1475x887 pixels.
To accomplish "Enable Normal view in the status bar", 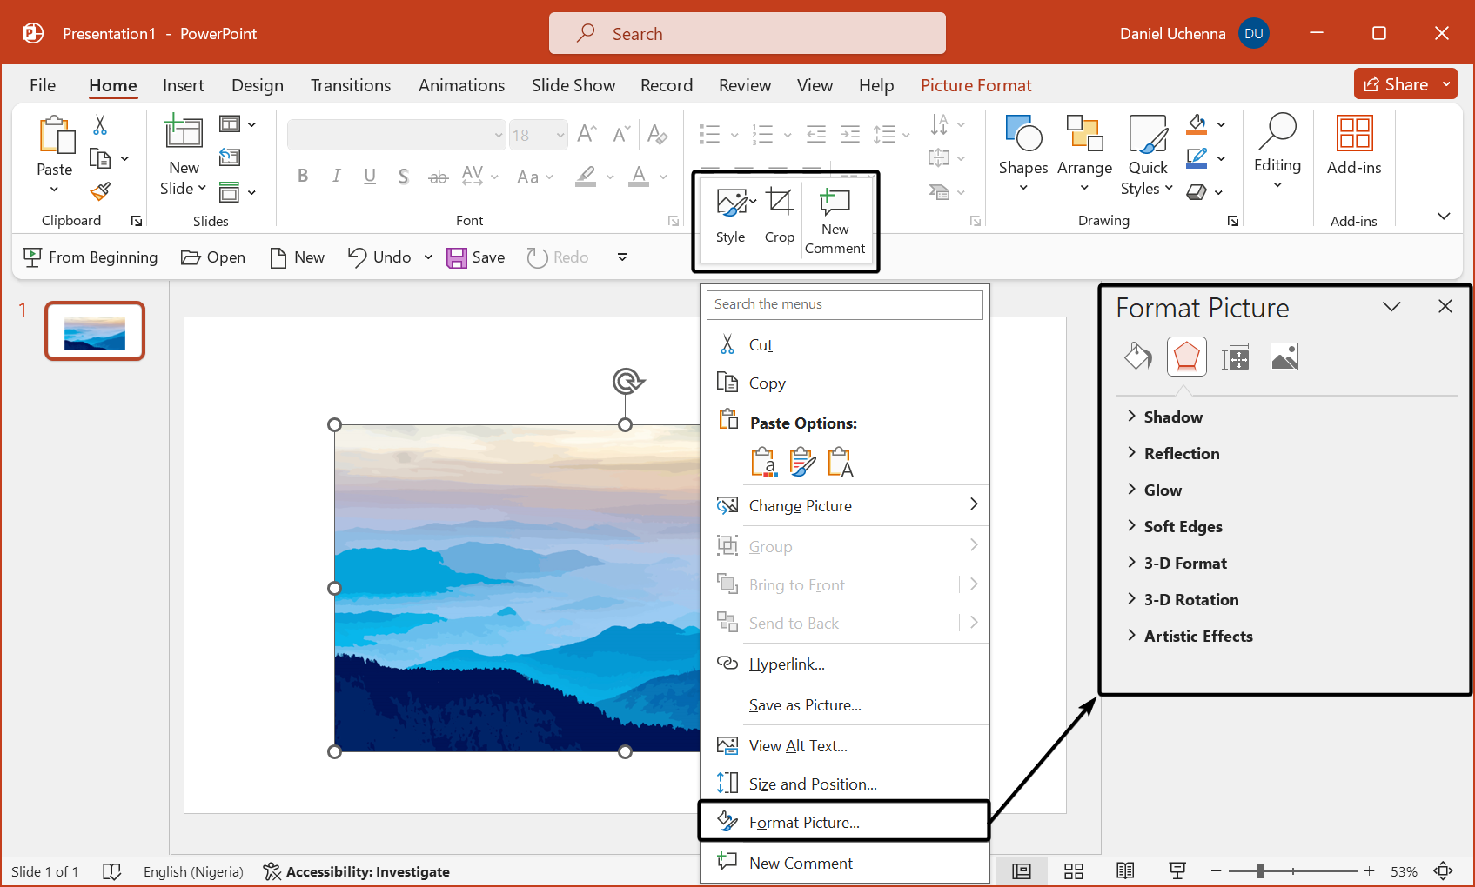I will pos(1022,871).
